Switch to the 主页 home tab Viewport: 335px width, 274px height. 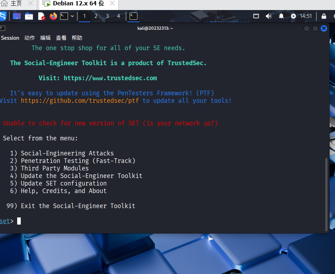(16, 4)
